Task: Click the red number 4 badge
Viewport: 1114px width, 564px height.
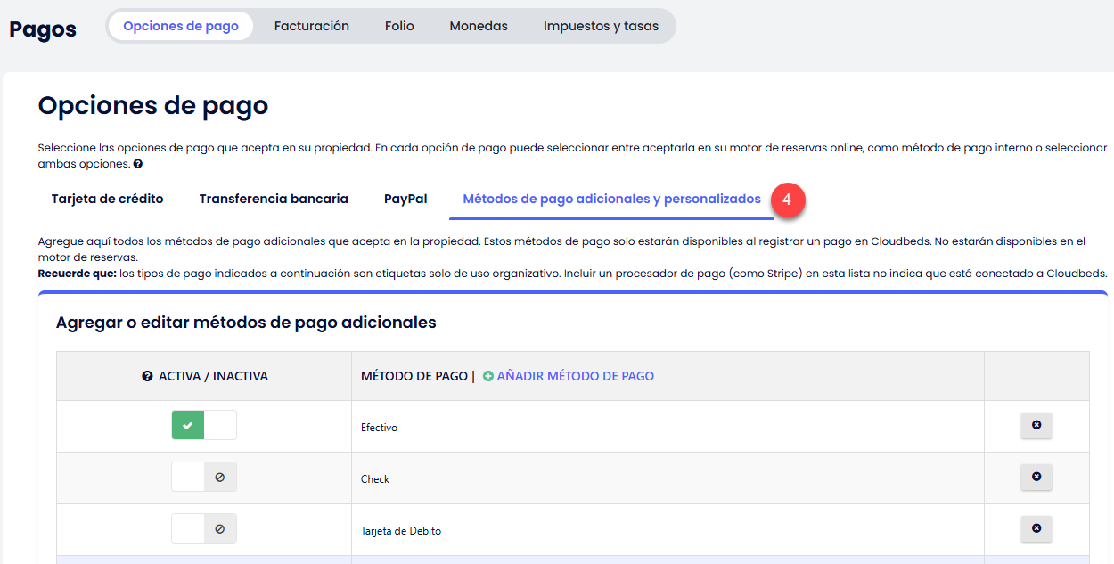Action: pos(787,200)
